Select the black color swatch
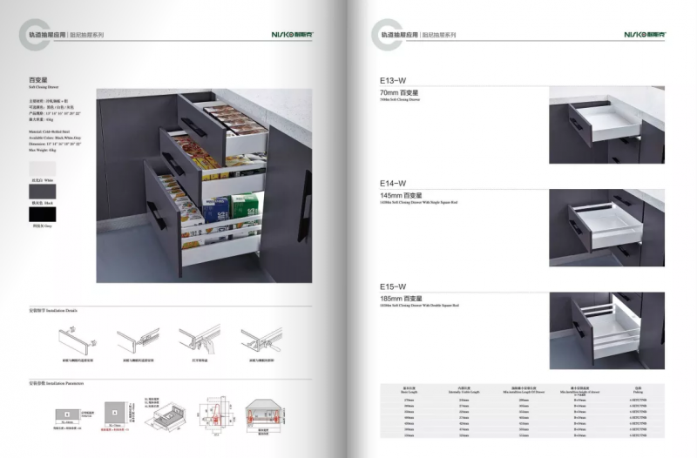The height and width of the screenshot is (458, 697). tap(42, 213)
